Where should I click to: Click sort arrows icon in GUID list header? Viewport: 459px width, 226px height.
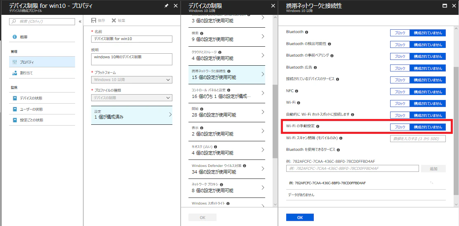click(431, 183)
